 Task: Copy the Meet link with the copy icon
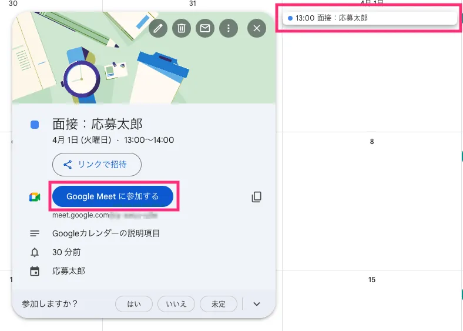point(256,197)
